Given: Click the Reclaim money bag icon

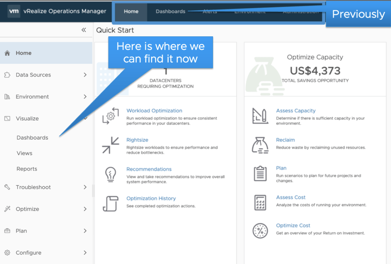Looking at the screenshot, I should pos(260,145).
